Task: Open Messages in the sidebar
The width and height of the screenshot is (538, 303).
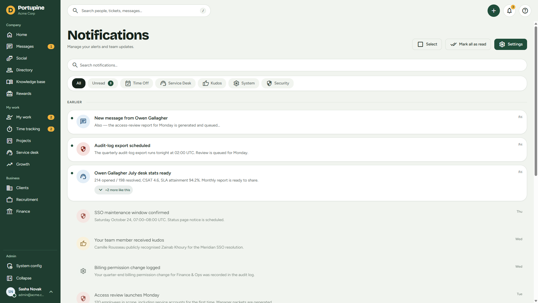Action: pos(30,47)
